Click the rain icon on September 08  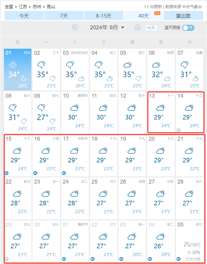(x=13, y=107)
